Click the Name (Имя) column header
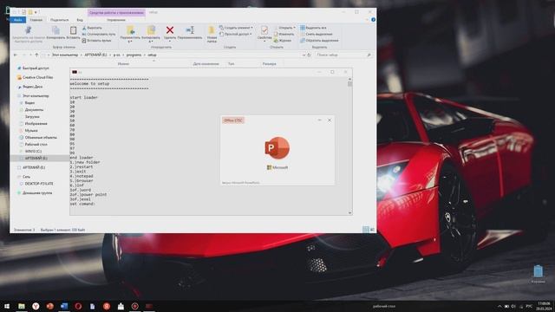Image resolution: width=555 pixels, height=312 pixels. pyautogui.click(x=123, y=63)
